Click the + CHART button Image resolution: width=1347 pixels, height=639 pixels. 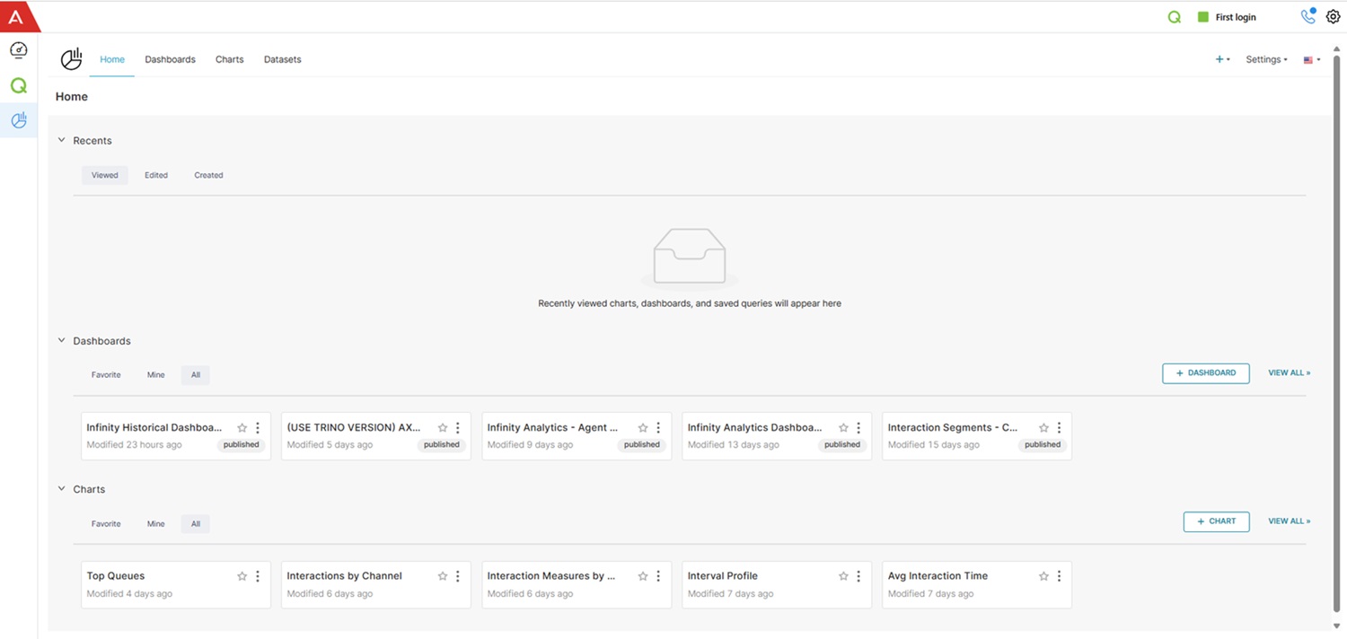(1216, 521)
